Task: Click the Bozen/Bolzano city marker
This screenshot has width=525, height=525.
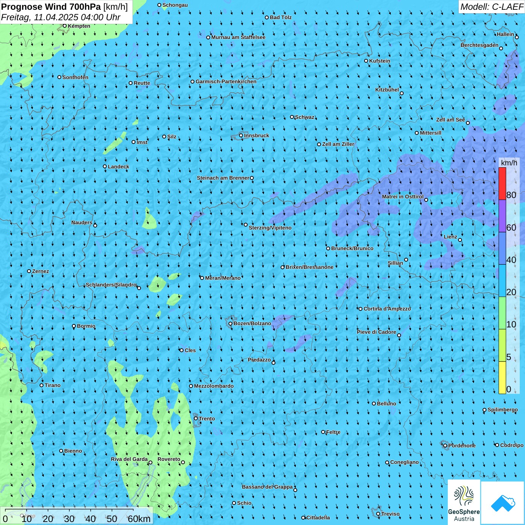Action: pyautogui.click(x=230, y=324)
